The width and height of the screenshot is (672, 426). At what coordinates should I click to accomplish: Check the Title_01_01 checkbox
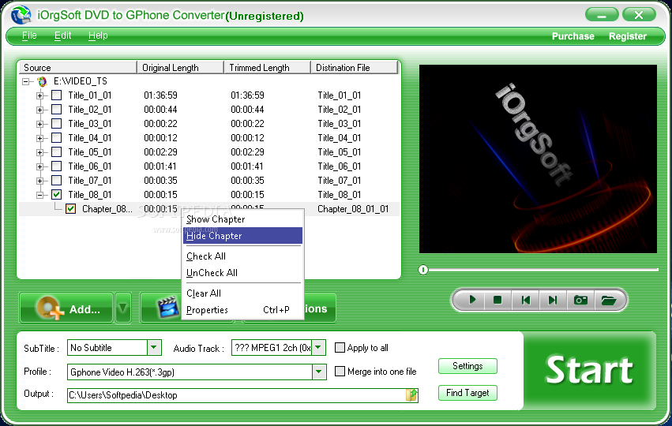pyautogui.click(x=56, y=95)
